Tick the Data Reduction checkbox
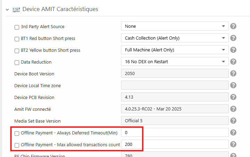The width and height of the screenshot is (250, 157). pos(17,63)
